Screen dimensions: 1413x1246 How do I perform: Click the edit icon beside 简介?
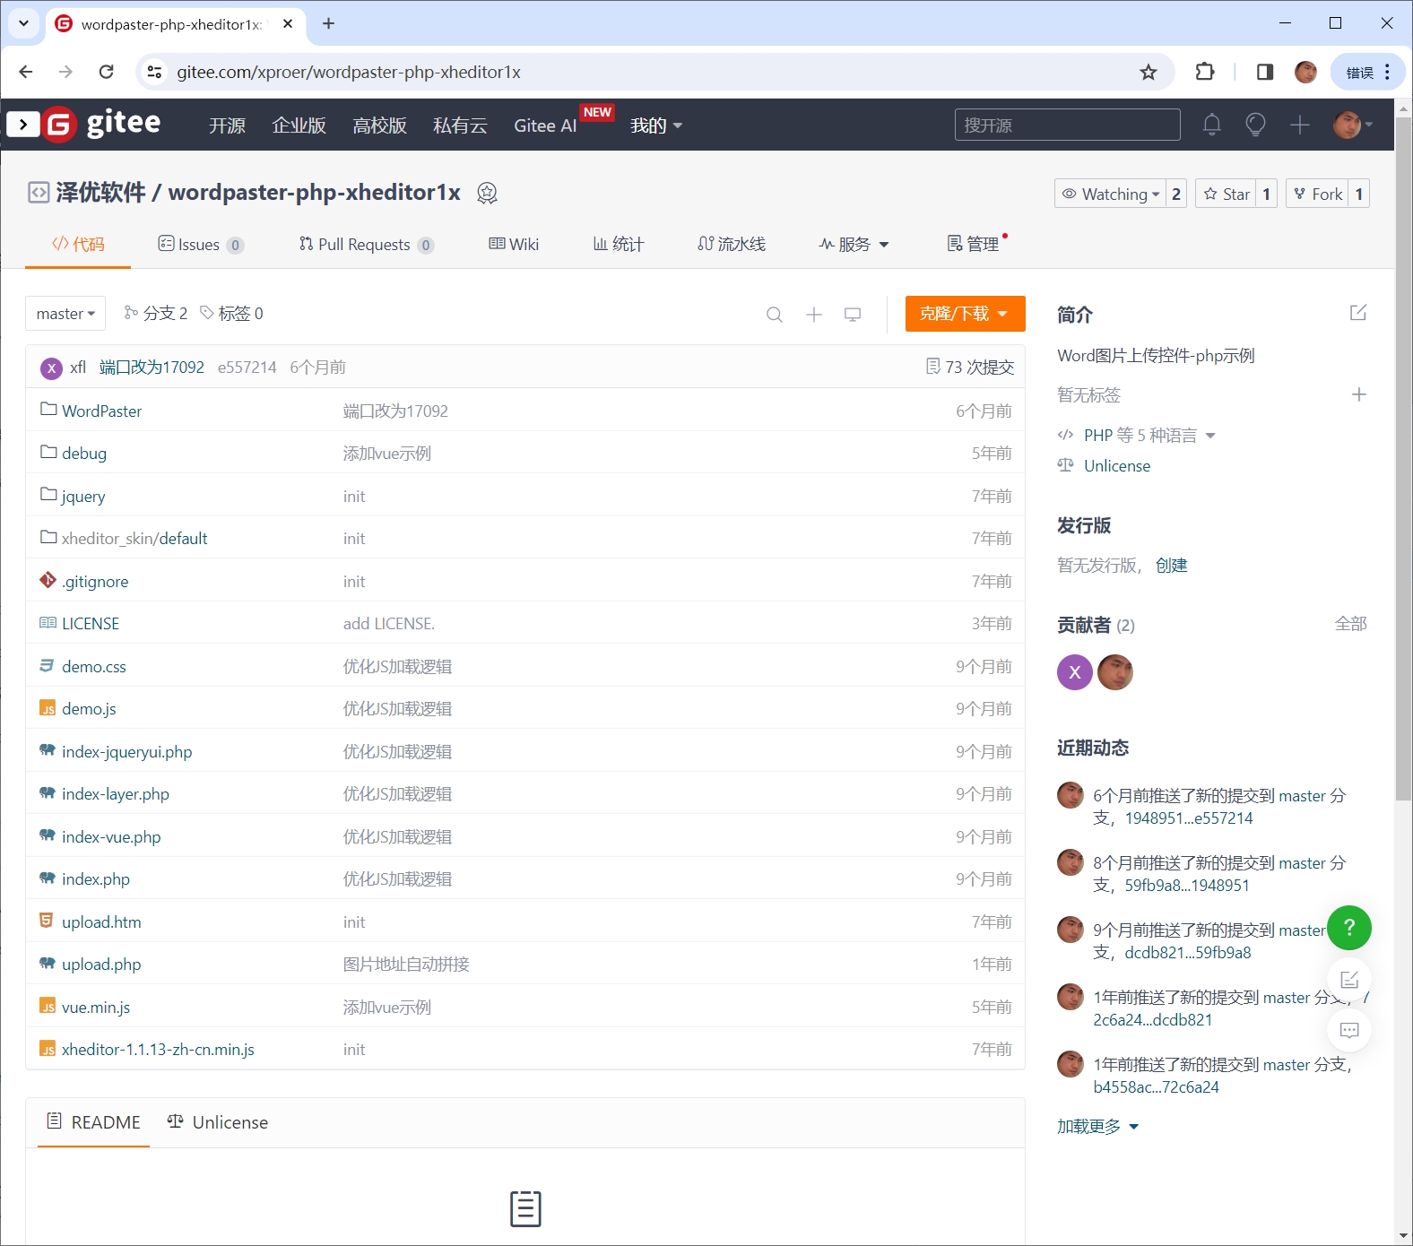(1358, 313)
